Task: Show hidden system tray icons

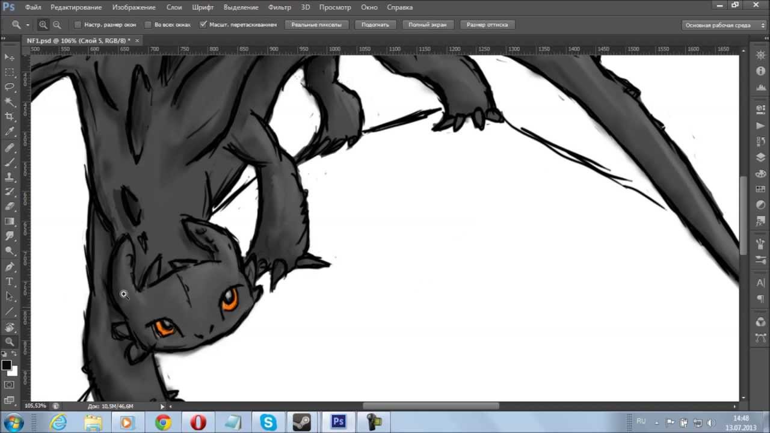Action: (x=657, y=423)
